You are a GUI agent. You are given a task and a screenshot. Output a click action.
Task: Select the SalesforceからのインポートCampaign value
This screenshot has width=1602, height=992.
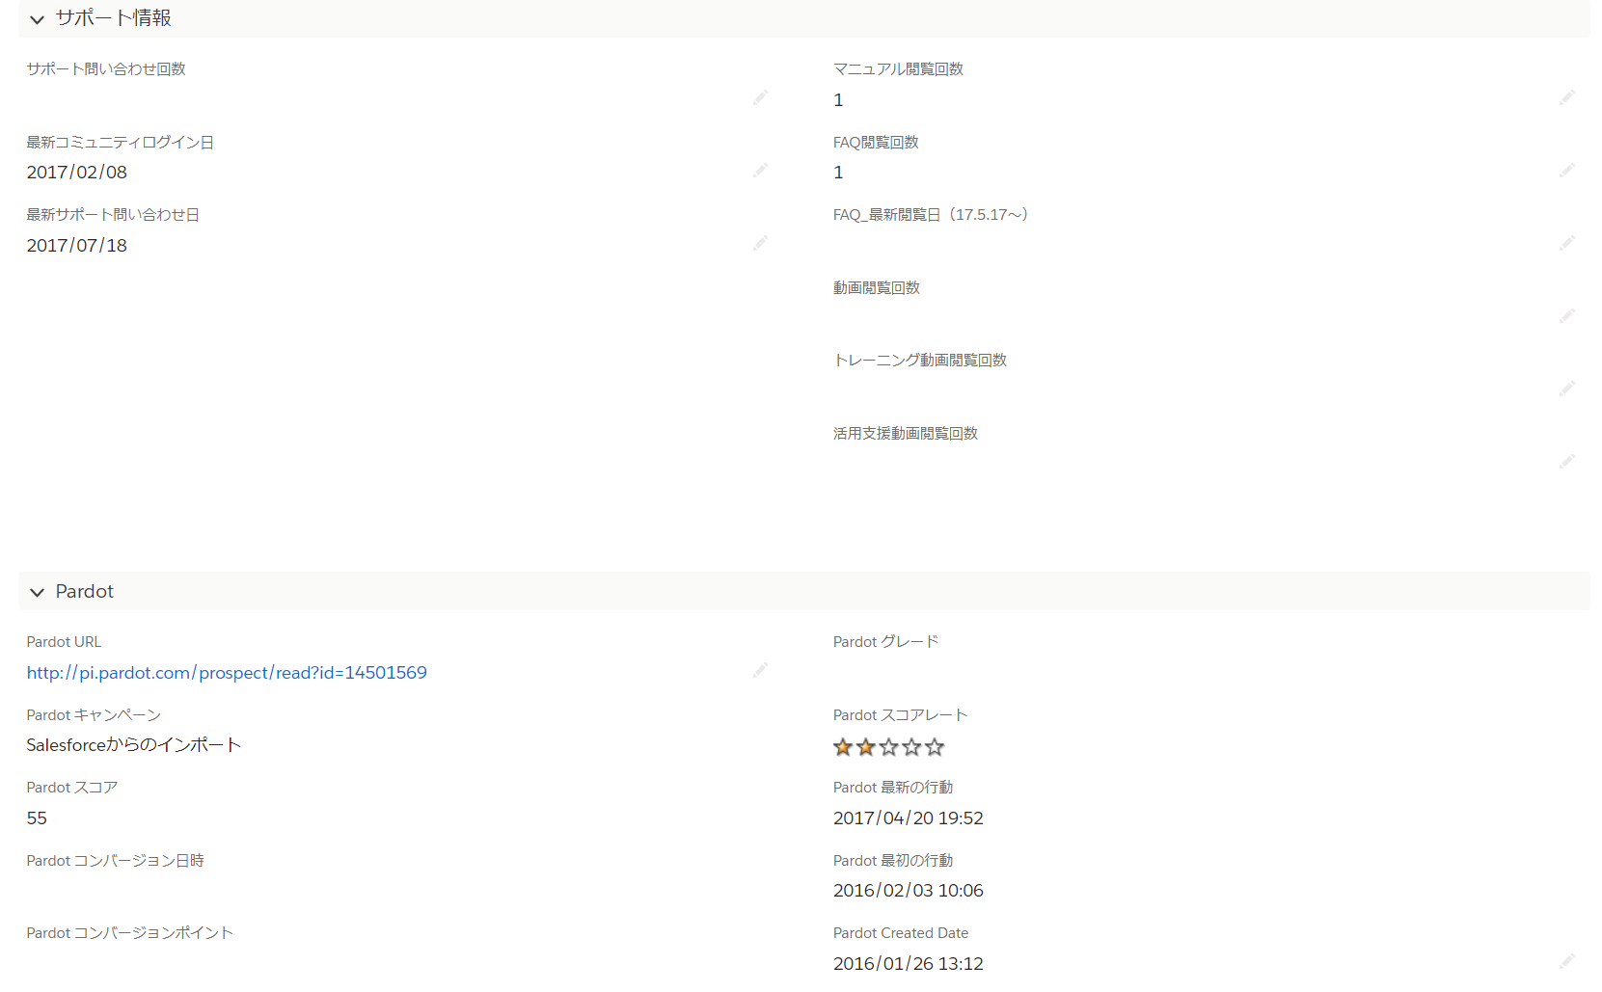tap(133, 745)
